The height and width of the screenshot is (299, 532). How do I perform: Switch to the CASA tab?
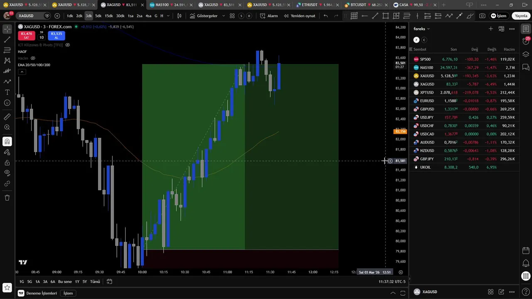pos(414,5)
